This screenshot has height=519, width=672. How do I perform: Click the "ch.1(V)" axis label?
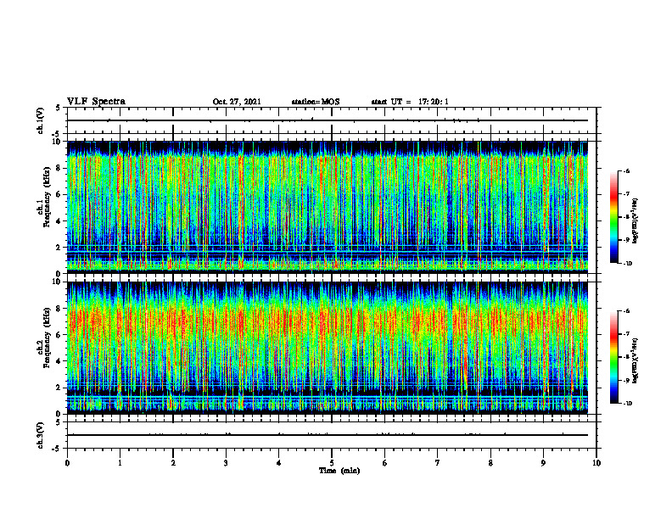pyautogui.click(x=41, y=120)
